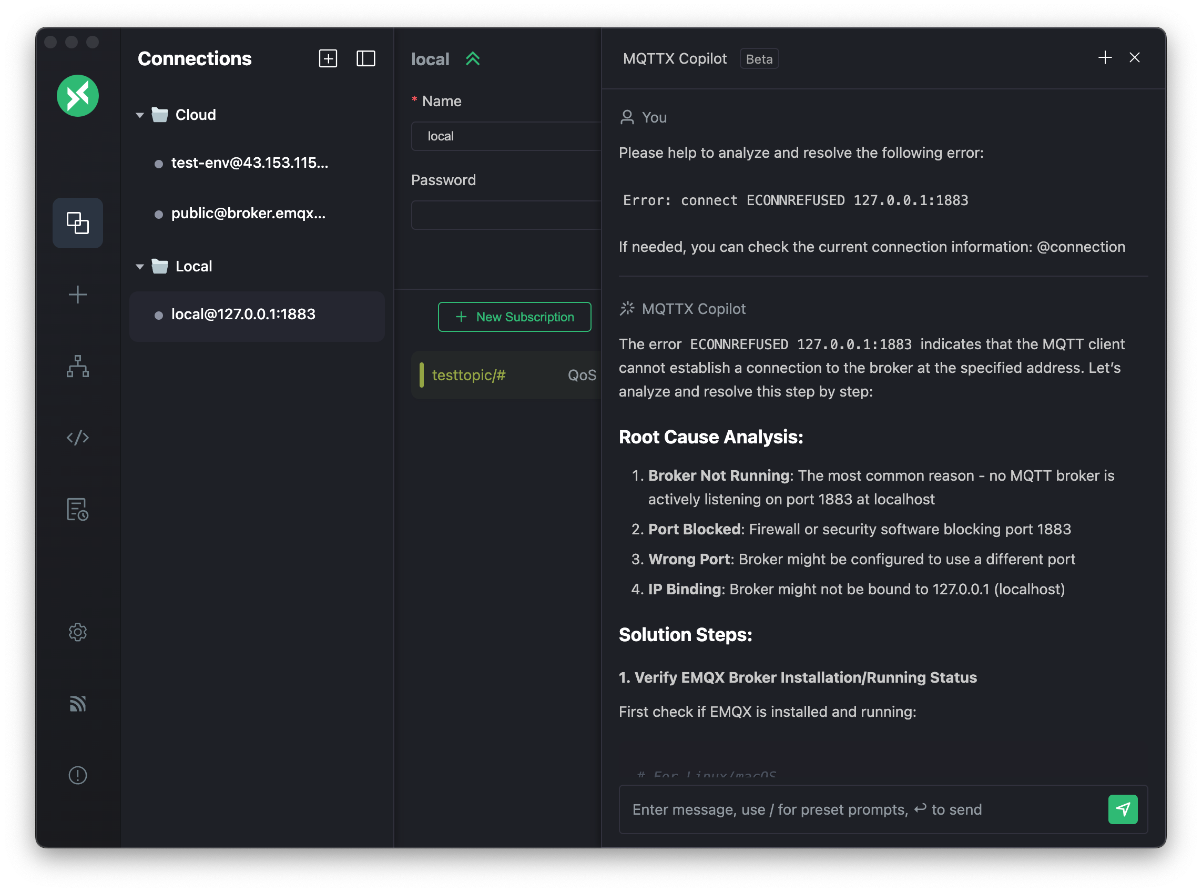Screen dimensions: 1202x892
Task: Collapse connection form with double chevron
Action: pyautogui.click(x=472, y=58)
